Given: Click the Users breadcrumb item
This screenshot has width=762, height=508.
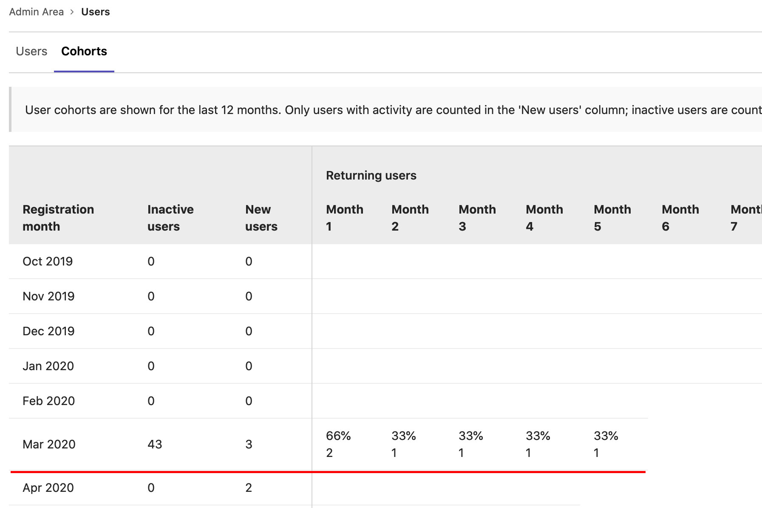Looking at the screenshot, I should click(x=95, y=11).
